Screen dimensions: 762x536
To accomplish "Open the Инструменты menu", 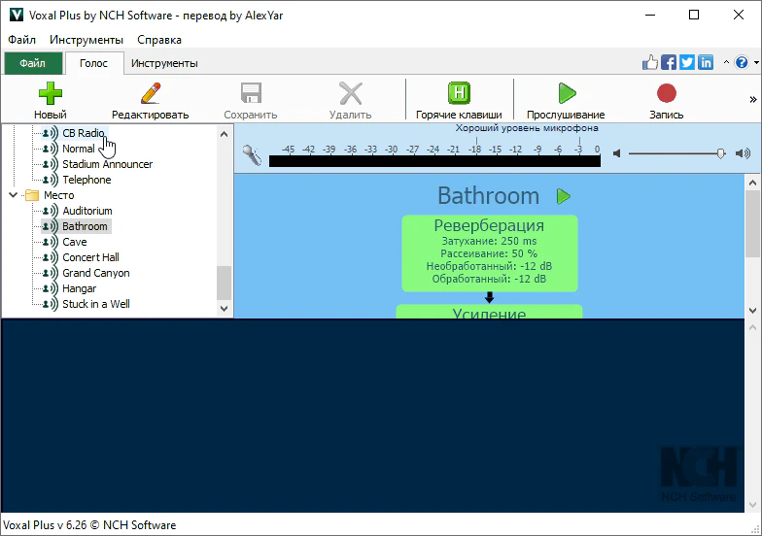I will (x=87, y=40).
